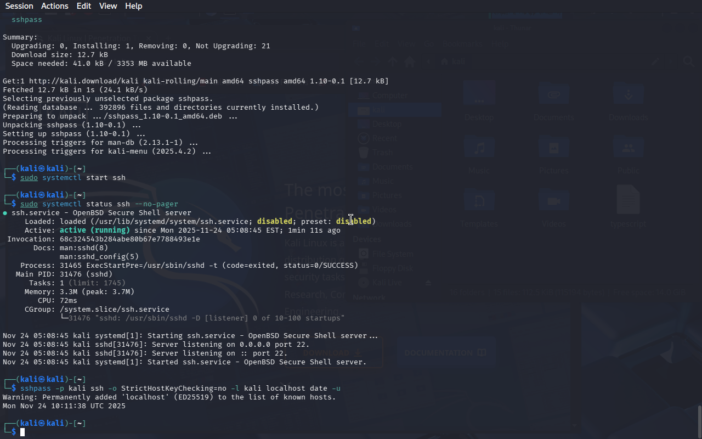Open the Session menu
Image resolution: width=702 pixels, height=439 pixels.
(x=19, y=6)
